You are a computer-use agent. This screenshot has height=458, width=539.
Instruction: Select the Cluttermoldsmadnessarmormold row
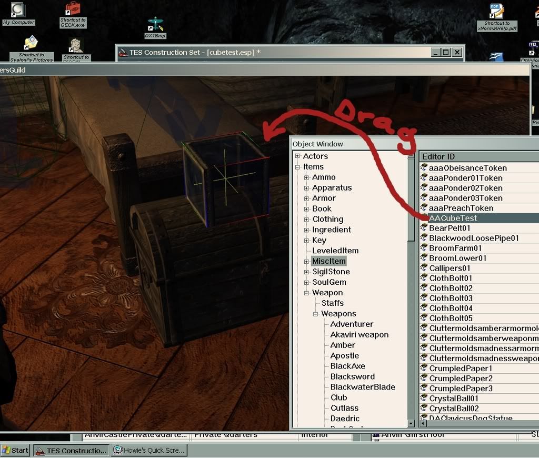(479, 349)
